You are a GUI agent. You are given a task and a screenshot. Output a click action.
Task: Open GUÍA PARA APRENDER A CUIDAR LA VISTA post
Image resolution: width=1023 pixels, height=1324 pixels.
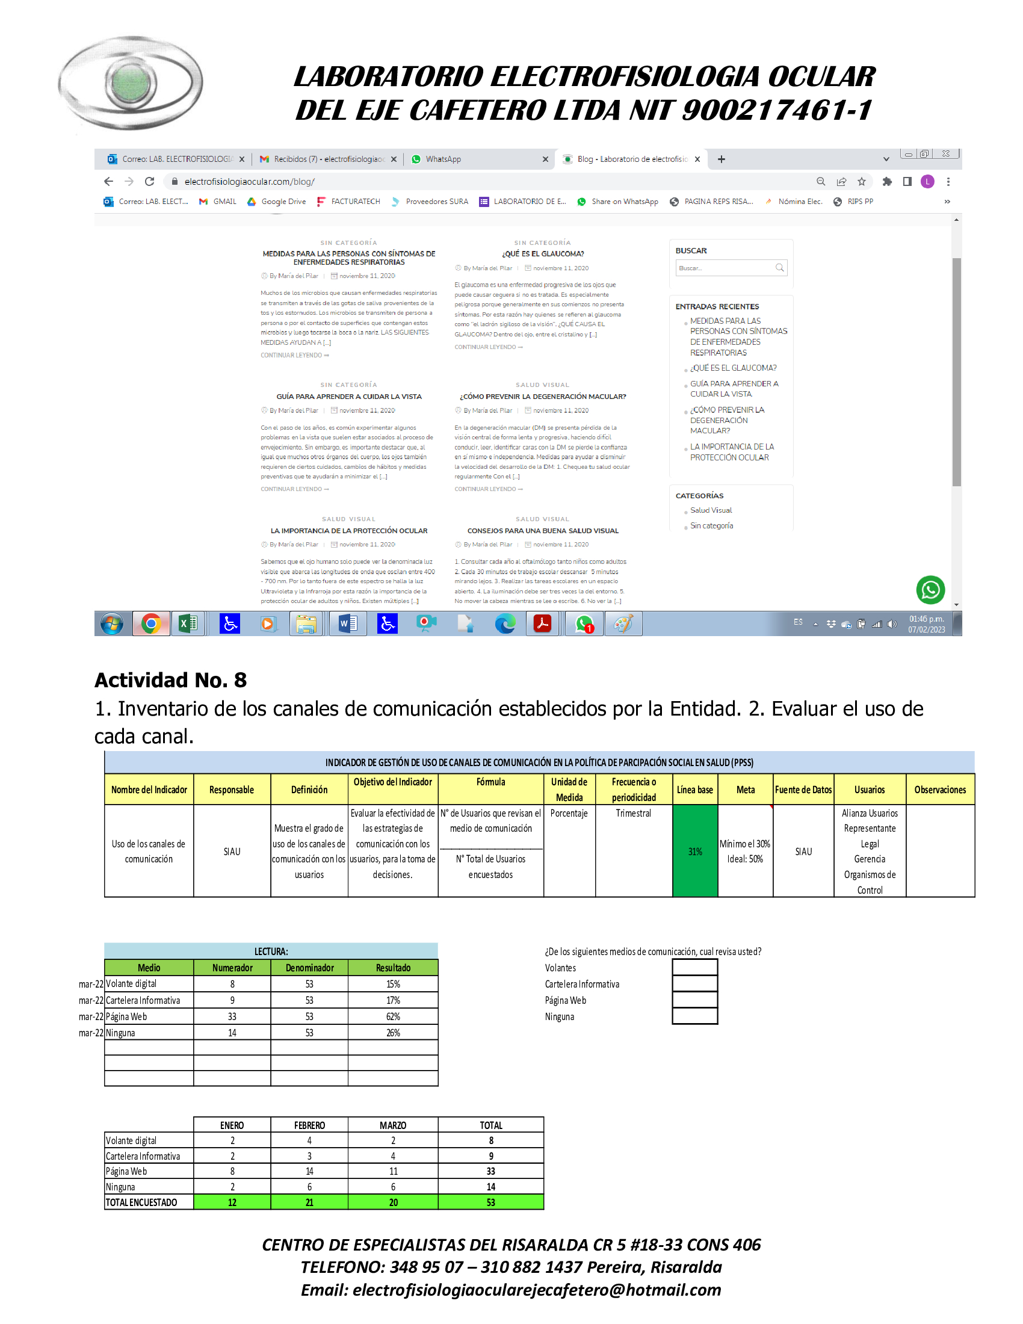(x=349, y=397)
